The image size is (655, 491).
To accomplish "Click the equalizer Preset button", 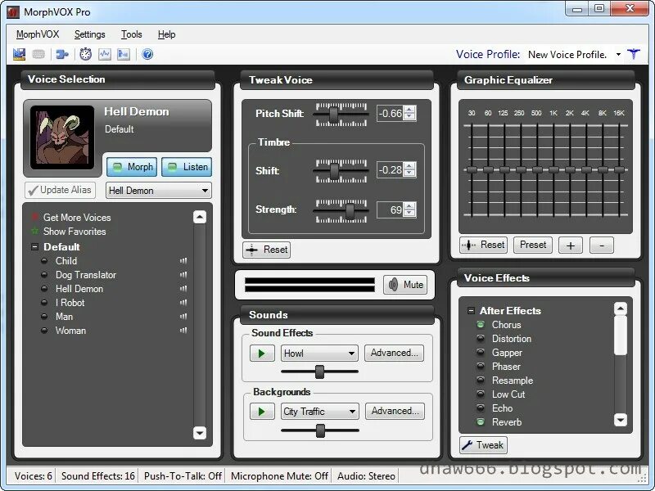I will point(533,245).
